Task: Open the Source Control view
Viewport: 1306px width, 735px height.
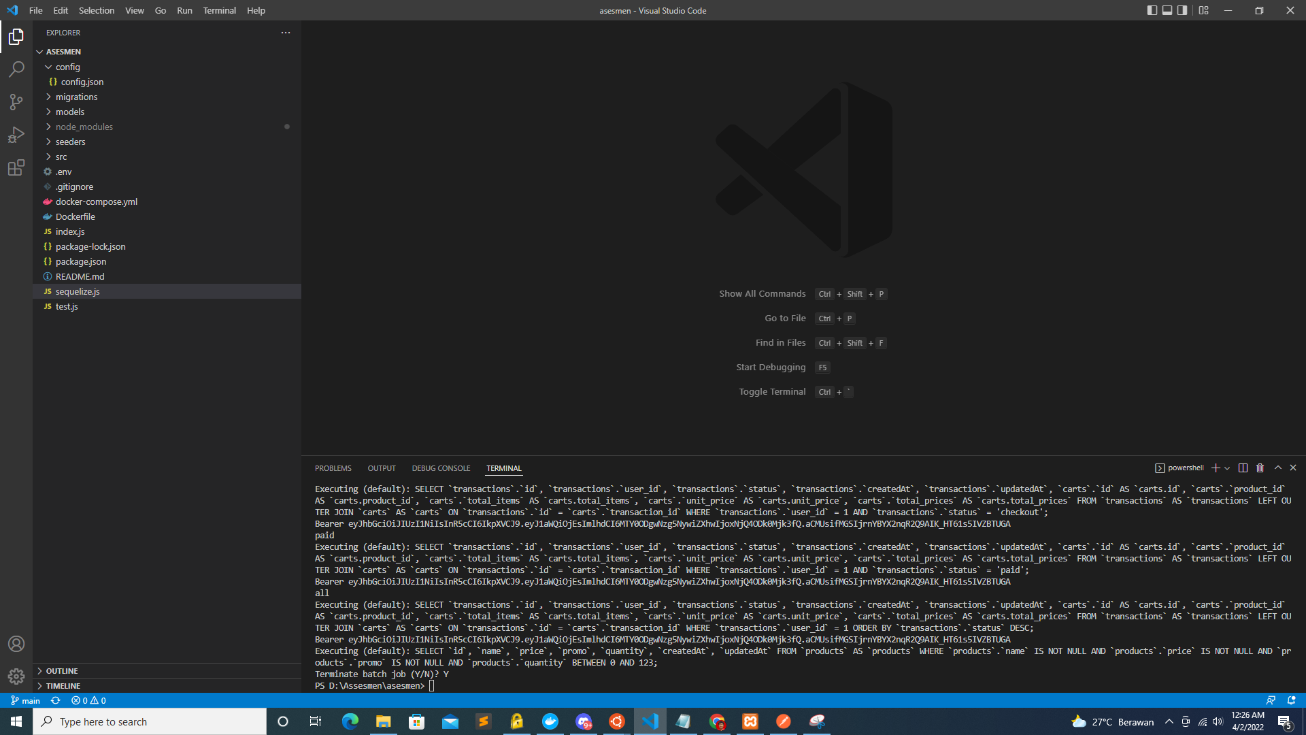Action: [16, 102]
